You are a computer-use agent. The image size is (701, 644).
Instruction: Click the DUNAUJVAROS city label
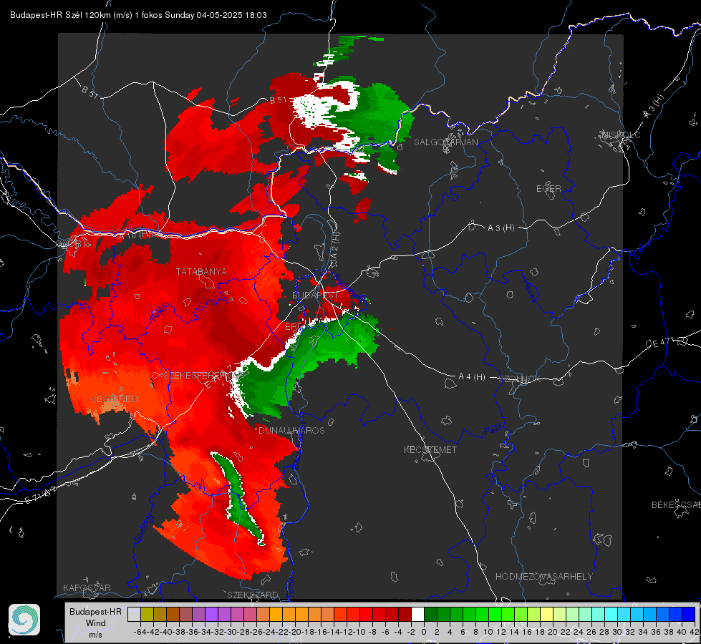click(291, 430)
